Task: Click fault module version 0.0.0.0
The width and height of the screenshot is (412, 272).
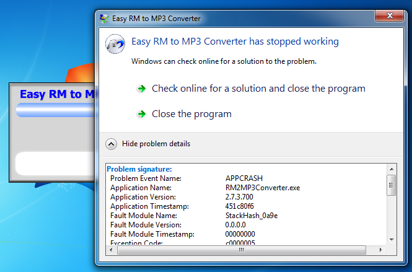Action: (235, 225)
